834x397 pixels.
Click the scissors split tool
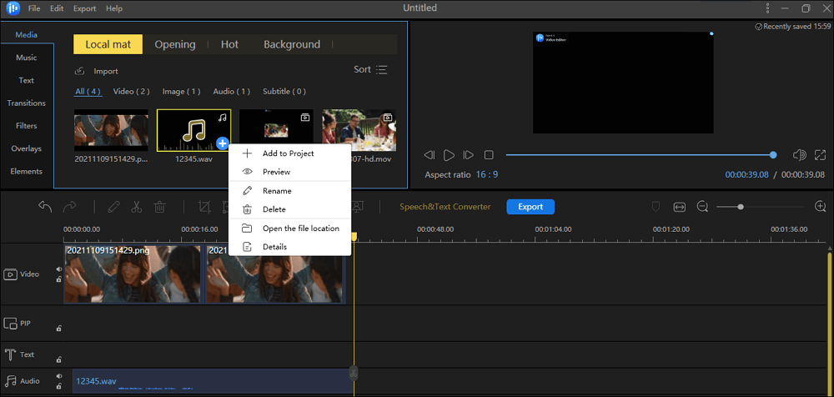137,207
